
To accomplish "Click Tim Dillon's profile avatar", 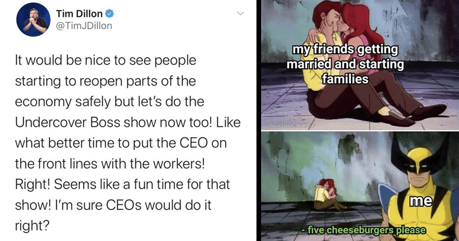I will [x=33, y=20].
